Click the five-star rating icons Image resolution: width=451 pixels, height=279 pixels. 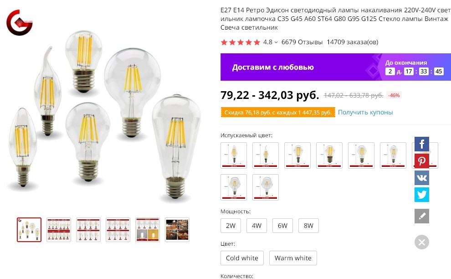pyautogui.click(x=240, y=42)
